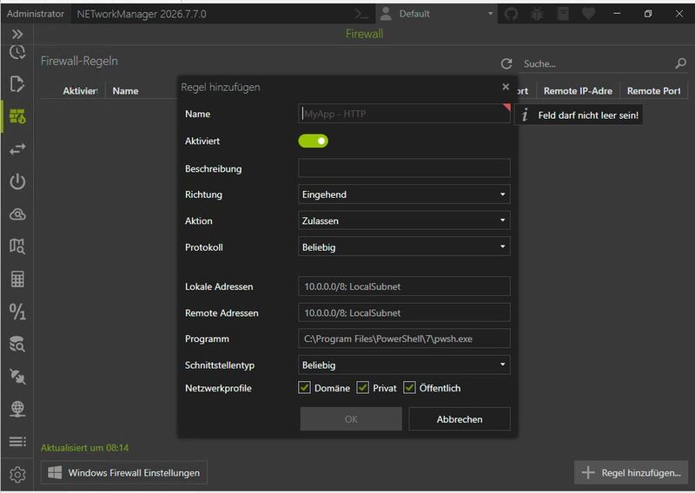Open settings gear in the sidebar
The image size is (695, 493).
pyautogui.click(x=17, y=475)
